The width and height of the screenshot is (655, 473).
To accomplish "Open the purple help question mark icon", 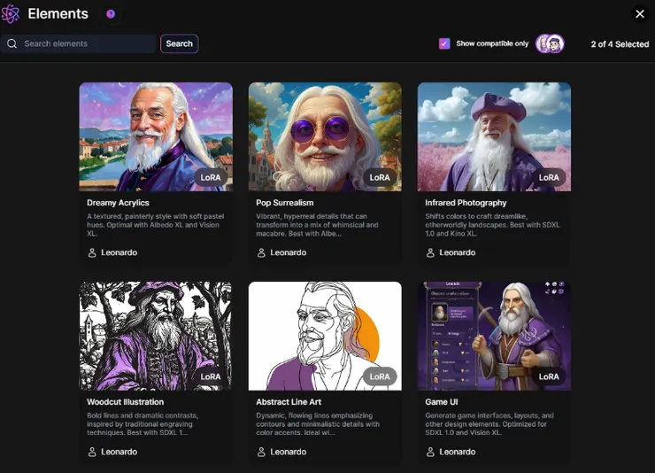I will tap(111, 14).
